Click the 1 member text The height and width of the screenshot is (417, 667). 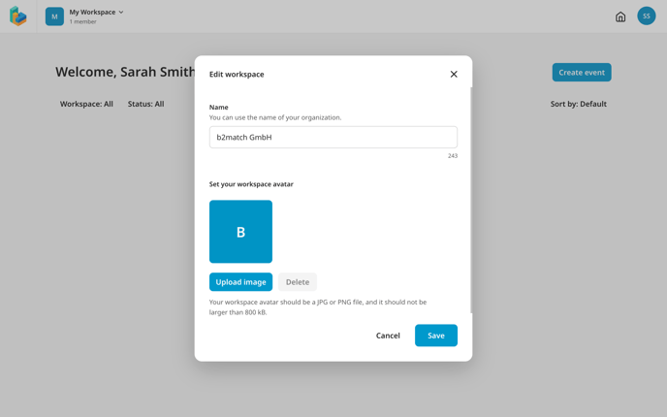pos(83,21)
